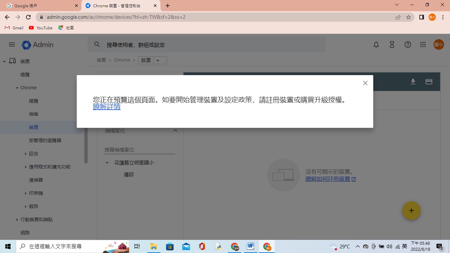Click the 搜尋機構單位 search field

pos(140,150)
